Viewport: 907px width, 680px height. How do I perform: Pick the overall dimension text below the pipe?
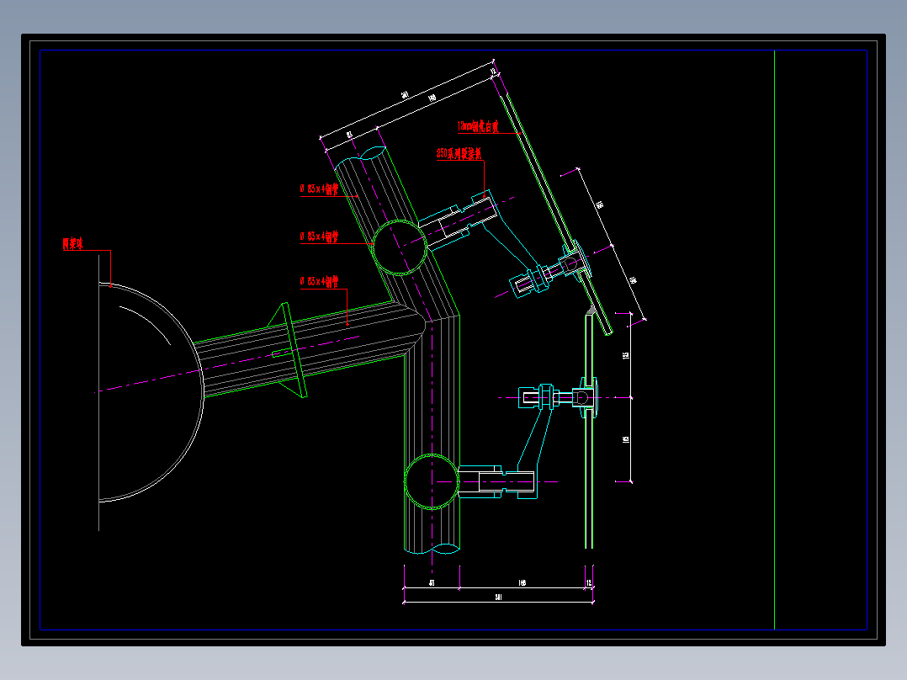[x=498, y=598]
